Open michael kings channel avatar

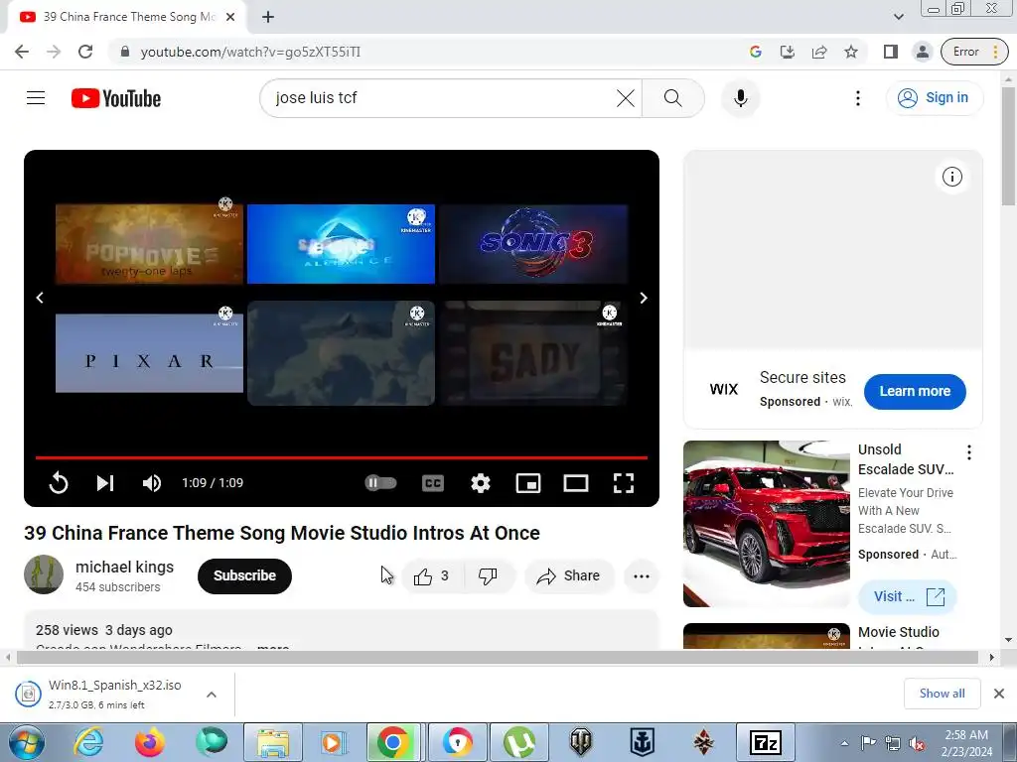point(44,574)
